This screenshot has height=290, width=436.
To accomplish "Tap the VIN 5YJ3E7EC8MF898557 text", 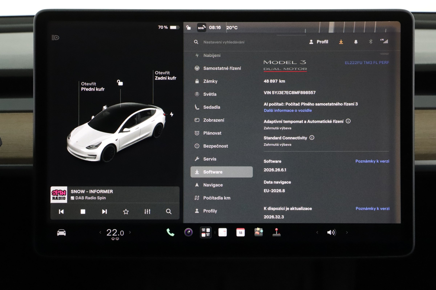I will pos(289,92).
